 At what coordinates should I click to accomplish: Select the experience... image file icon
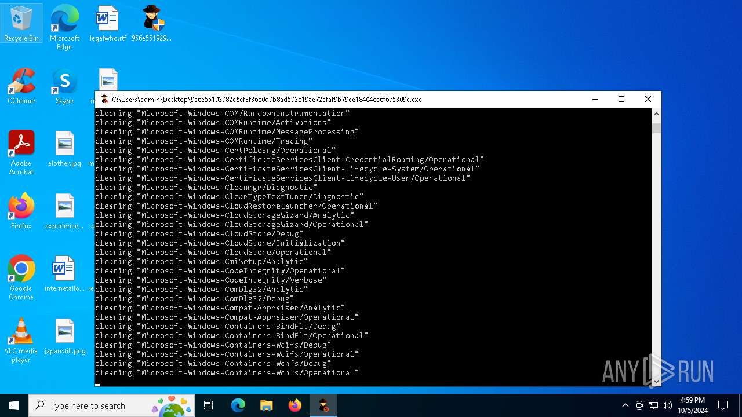(64, 211)
